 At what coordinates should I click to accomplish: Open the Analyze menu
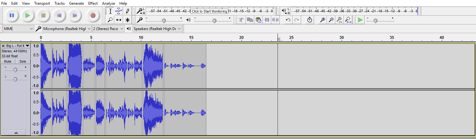coord(108,3)
